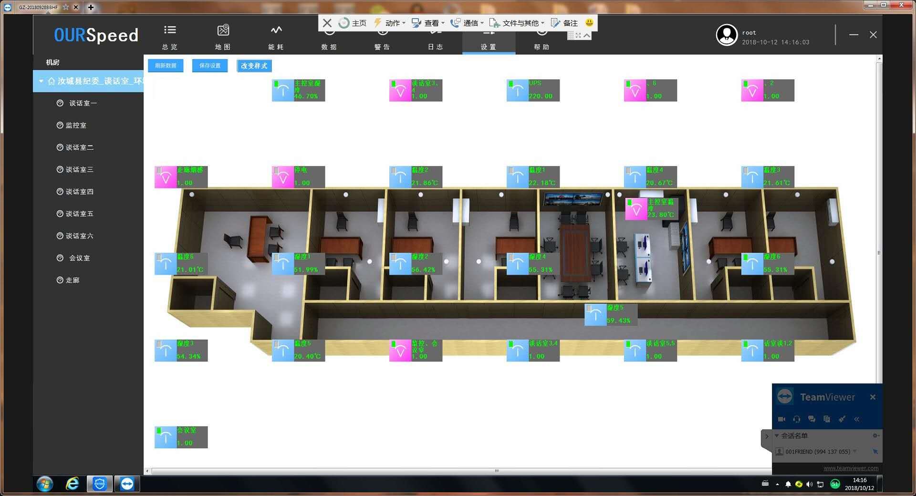Click the TeamViewer video camera icon
The height and width of the screenshot is (496, 916).
pos(781,419)
